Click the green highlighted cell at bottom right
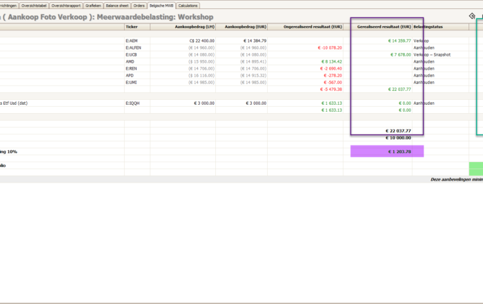The image size is (483, 304). coord(475,168)
